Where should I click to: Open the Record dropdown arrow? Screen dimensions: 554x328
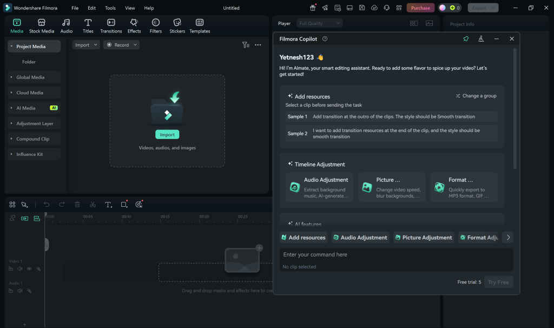pos(135,44)
